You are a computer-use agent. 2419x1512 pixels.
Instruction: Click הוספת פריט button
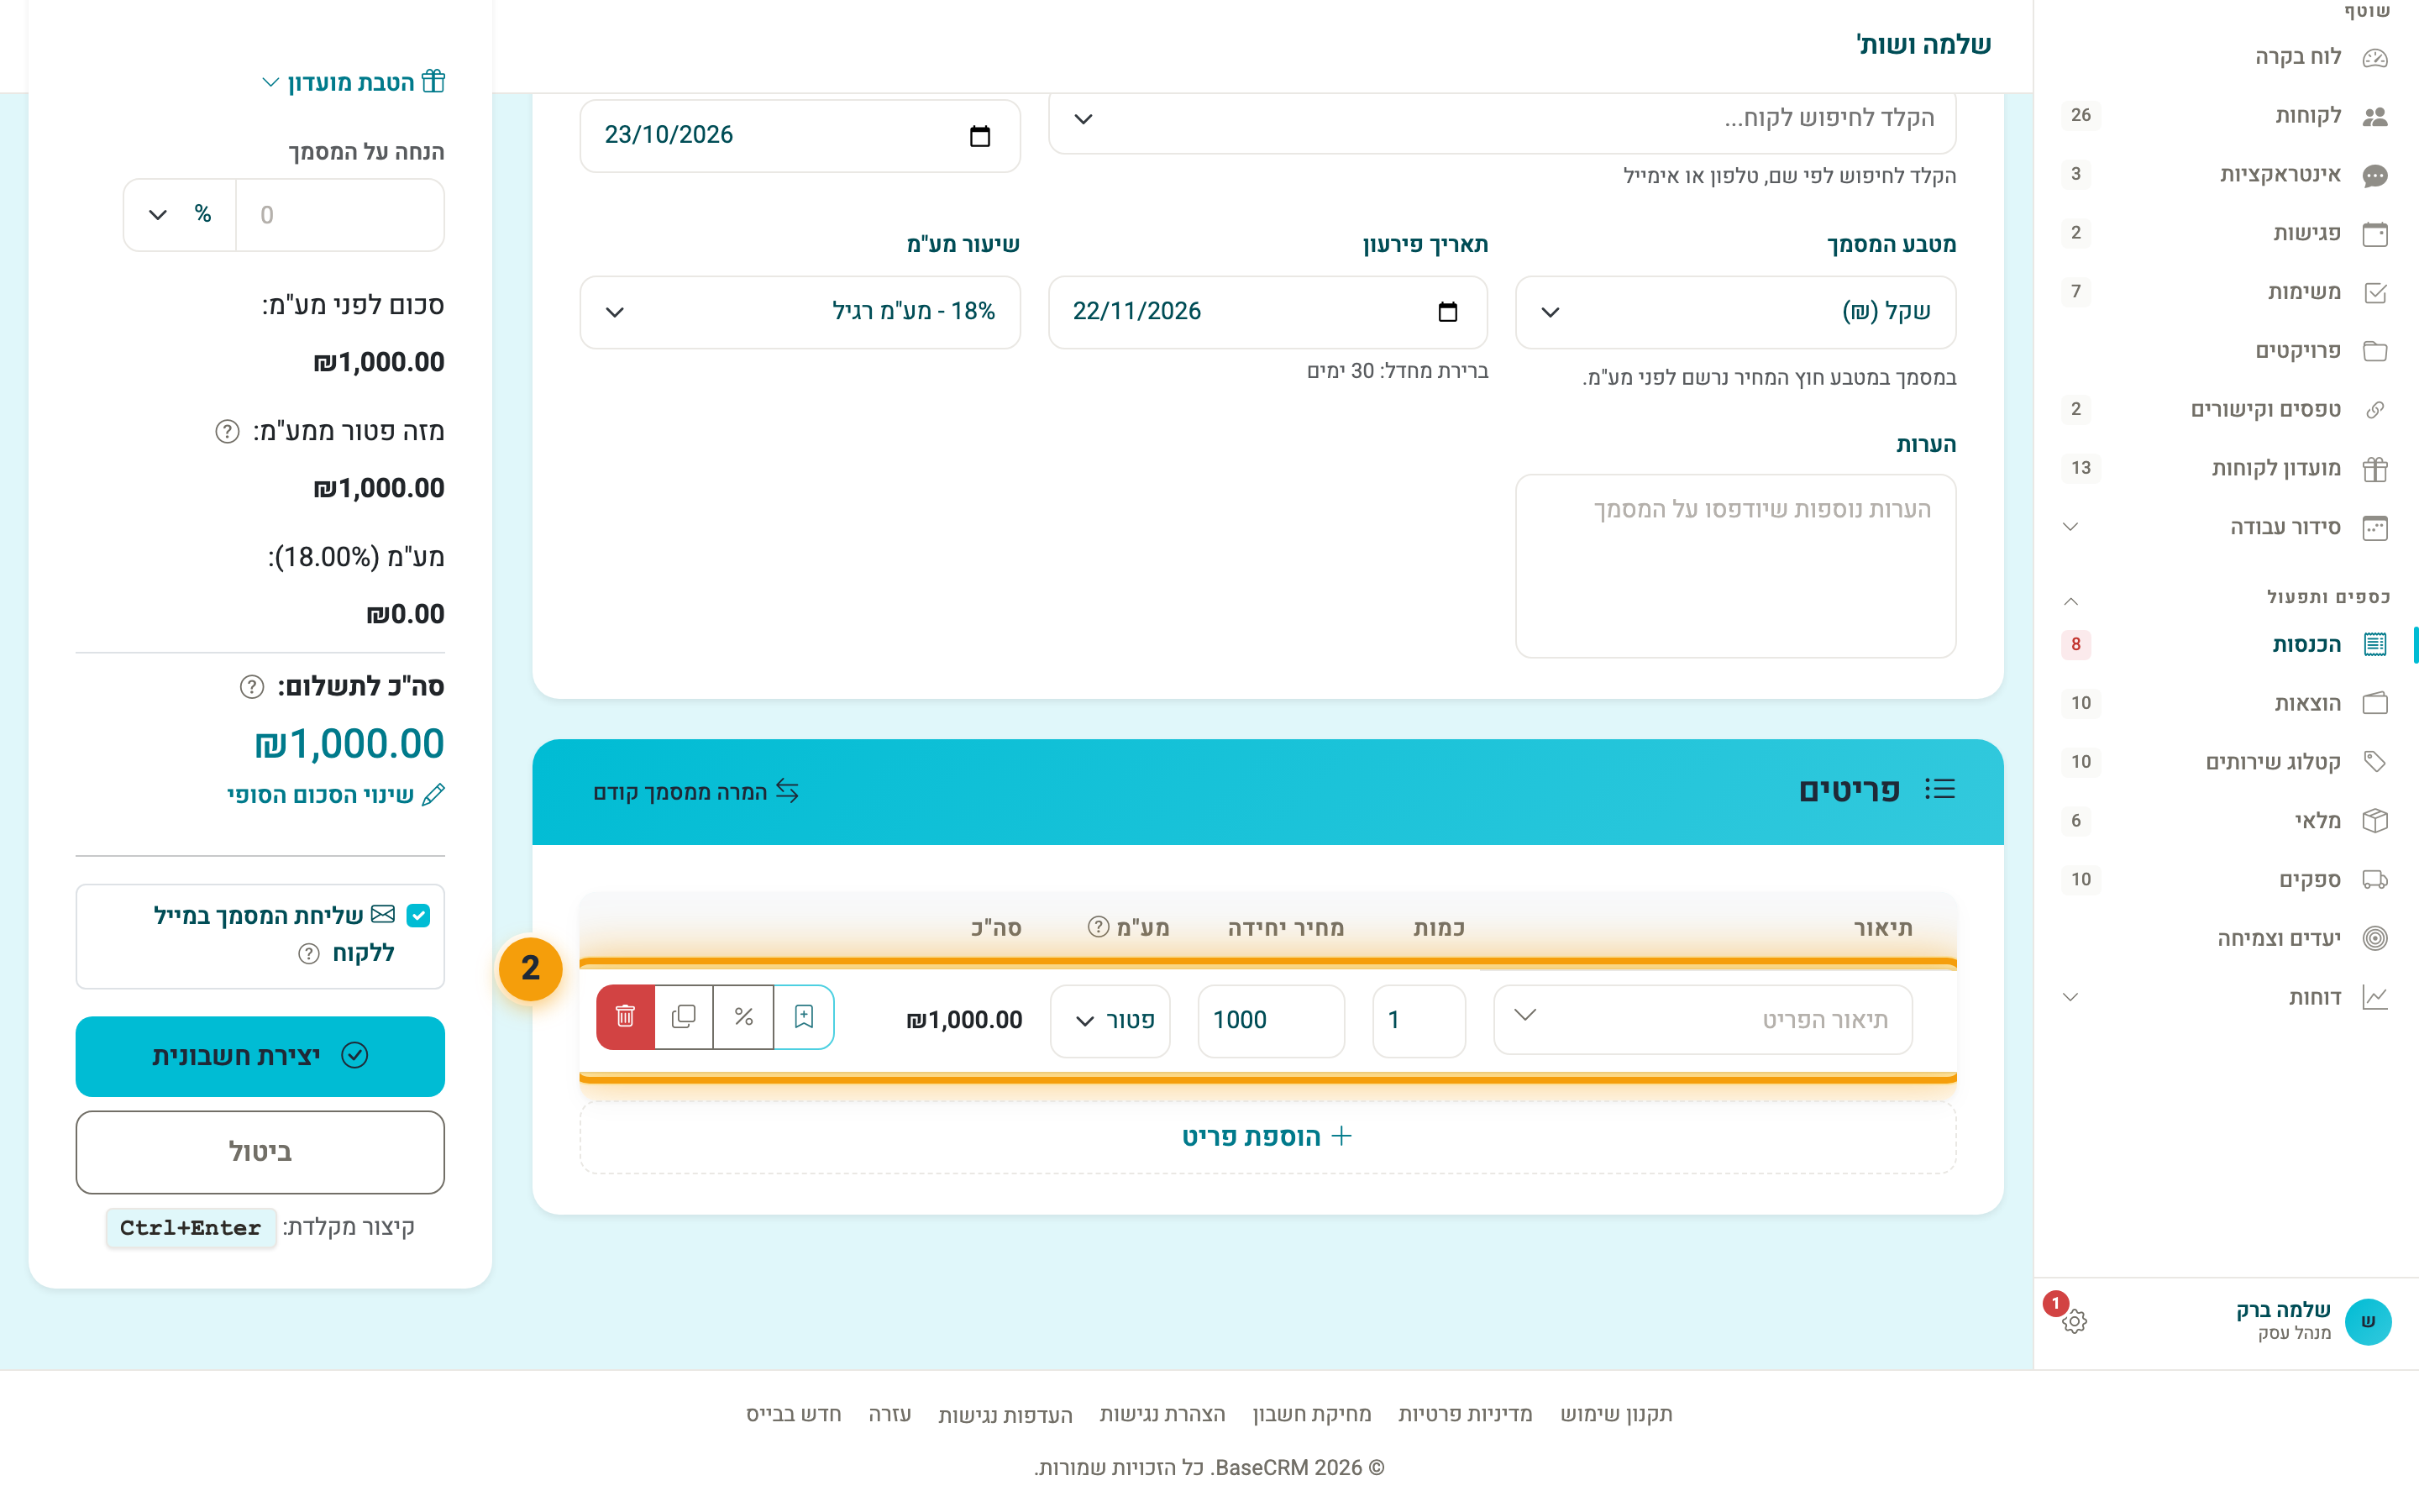[1267, 1137]
